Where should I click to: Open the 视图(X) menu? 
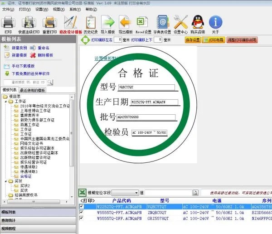(x=59, y=10)
